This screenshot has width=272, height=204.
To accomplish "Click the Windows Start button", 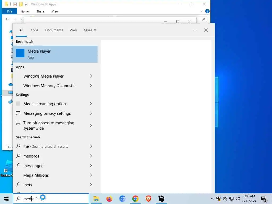I will [6, 199].
